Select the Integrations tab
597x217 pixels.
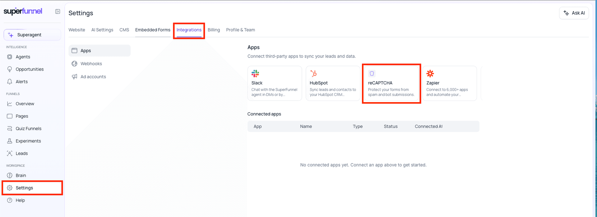coord(189,30)
